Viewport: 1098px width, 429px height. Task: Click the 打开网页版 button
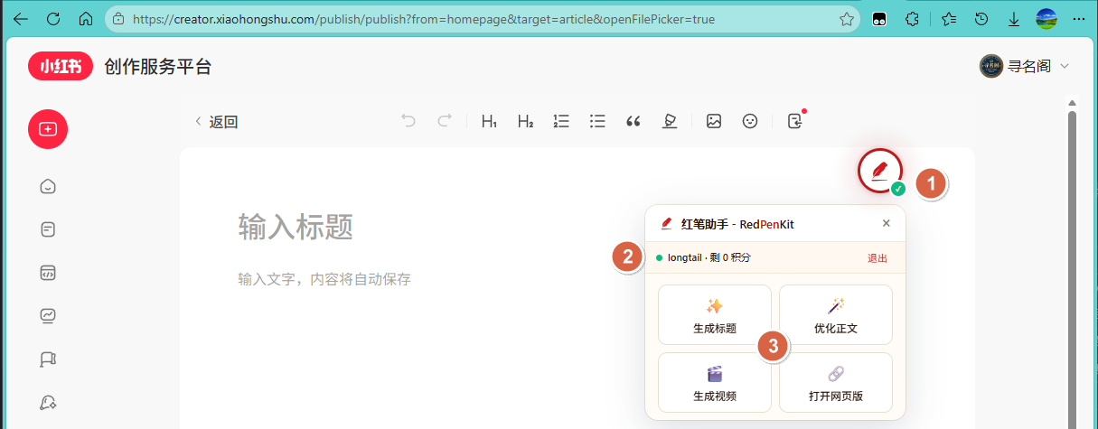pos(836,383)
